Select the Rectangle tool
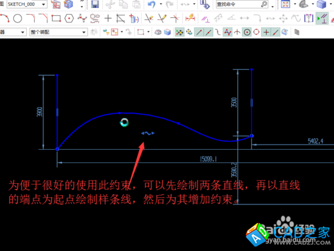Viewport: 334px width, 251px height. coord(56,18)
